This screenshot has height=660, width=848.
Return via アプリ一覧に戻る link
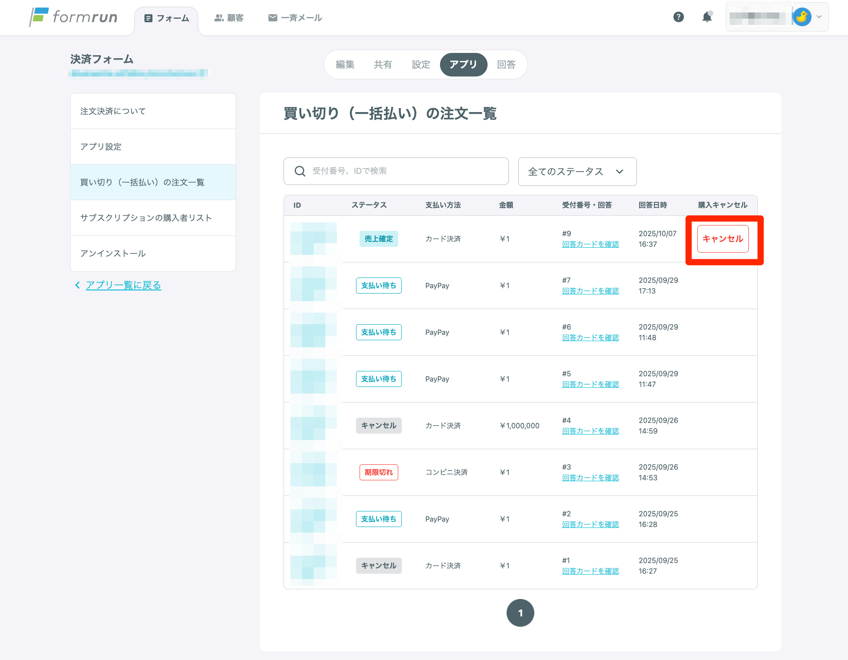coord(123,285)
